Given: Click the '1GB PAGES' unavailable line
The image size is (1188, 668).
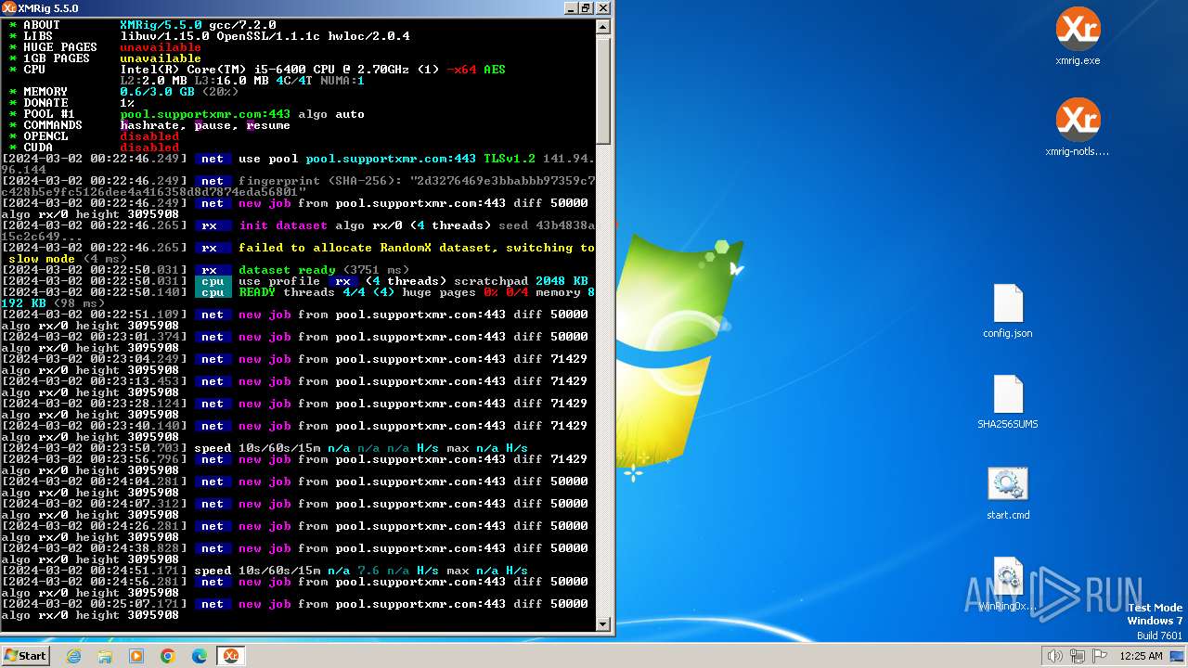Looking at the screenshot, I should click(x=105, y=58).
